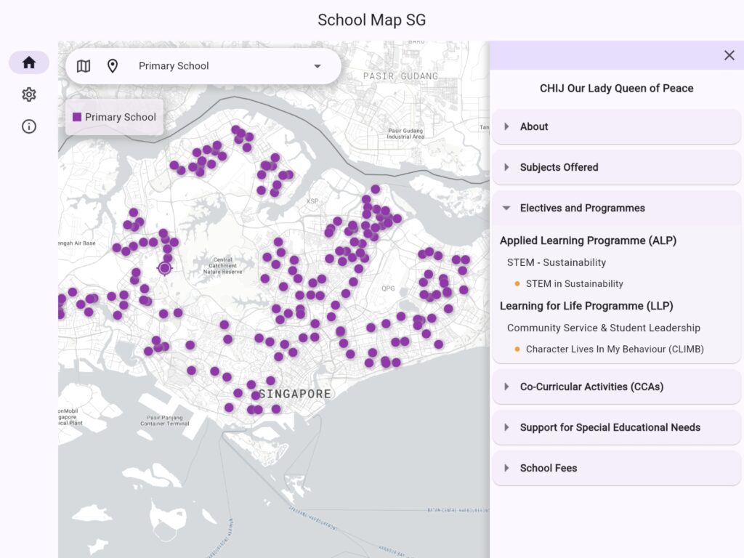
Task: Click the Learning for Life Programme (LLP) heading
Action: [x=586, y=306]
